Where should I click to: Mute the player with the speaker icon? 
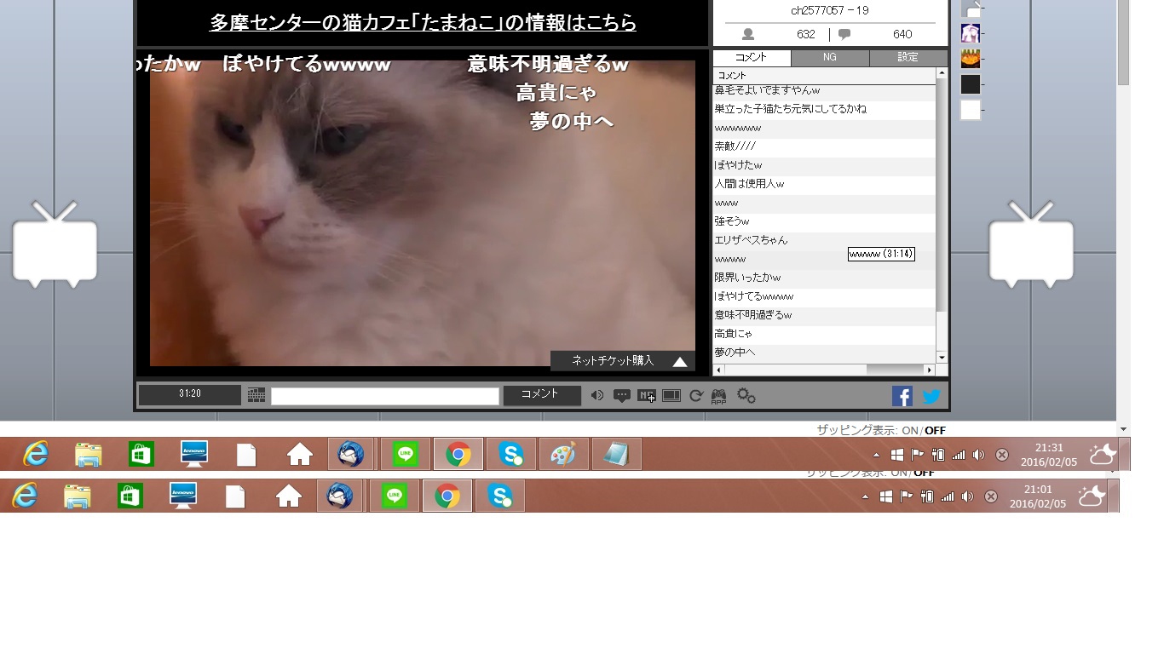coord(597,395)
